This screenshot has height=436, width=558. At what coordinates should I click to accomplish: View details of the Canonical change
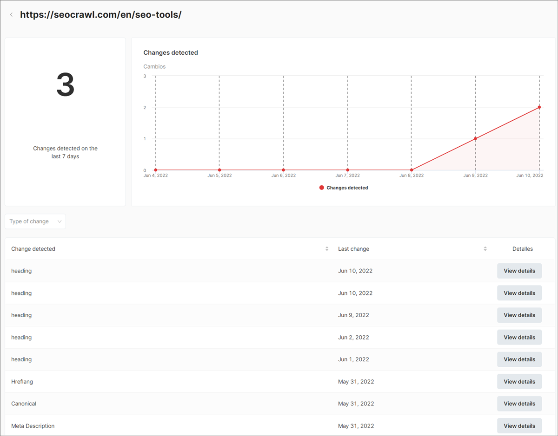(x=519, y=403)
